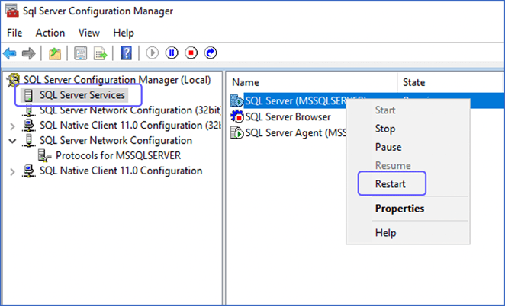Select Properties in the context menu

coord(400,209)
